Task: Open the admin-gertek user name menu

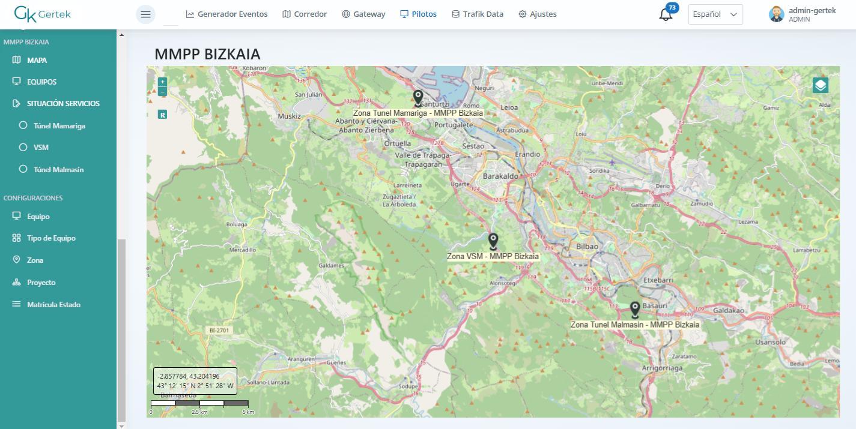Action: click(x=812, y=10)
